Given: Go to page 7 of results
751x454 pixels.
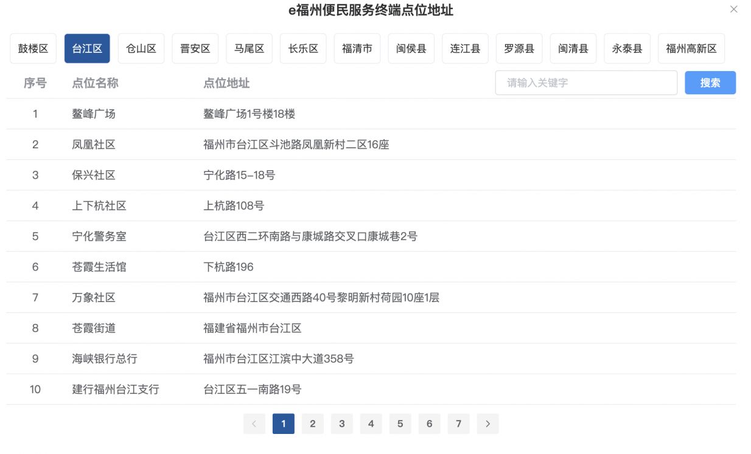Looking at the screenshot, I should point(458,424).
